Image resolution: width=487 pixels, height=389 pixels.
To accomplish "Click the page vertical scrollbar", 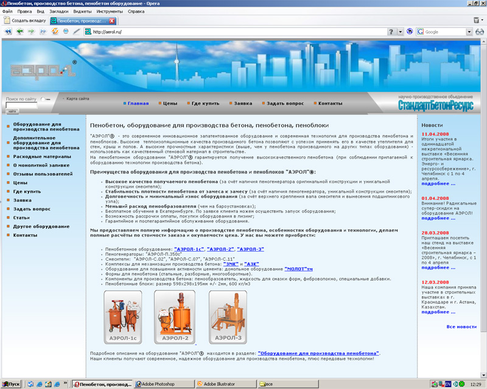I will tap(483, 208).
